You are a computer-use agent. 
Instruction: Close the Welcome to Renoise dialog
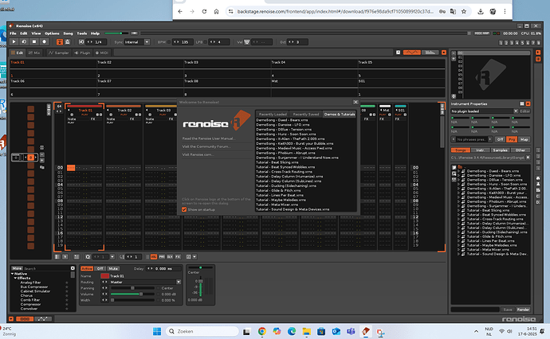coord(356,102)
